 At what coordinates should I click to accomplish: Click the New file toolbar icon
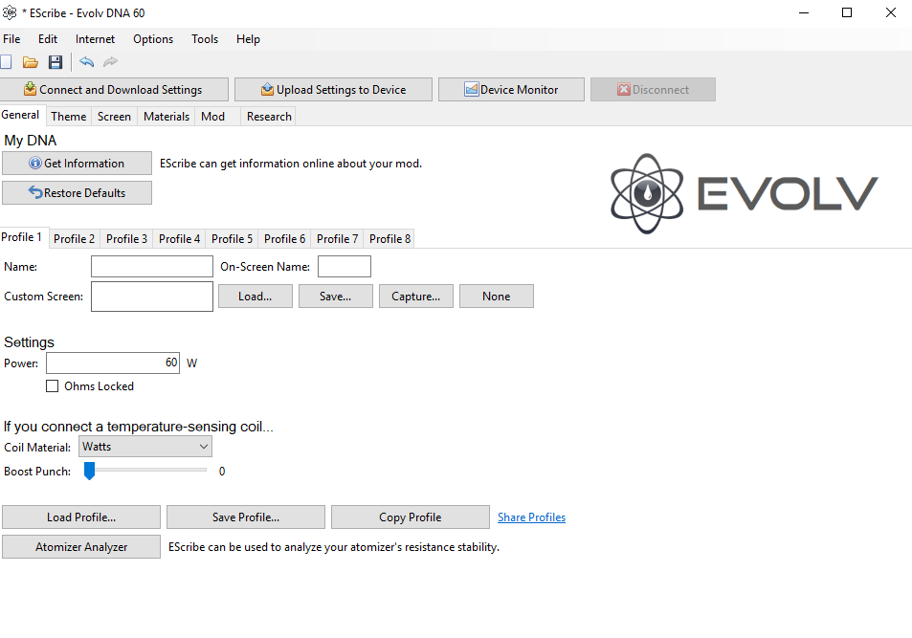coord(6,62)
